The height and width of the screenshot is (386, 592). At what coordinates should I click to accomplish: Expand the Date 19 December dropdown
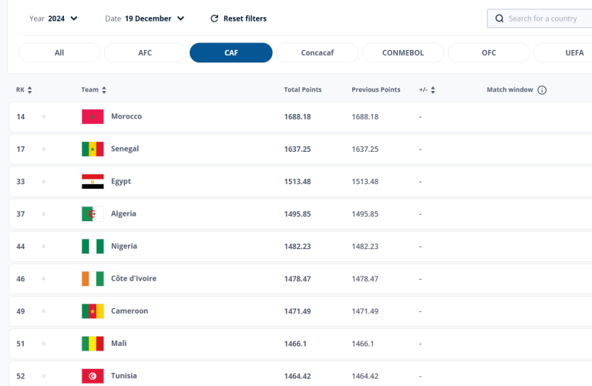point(145,18)
